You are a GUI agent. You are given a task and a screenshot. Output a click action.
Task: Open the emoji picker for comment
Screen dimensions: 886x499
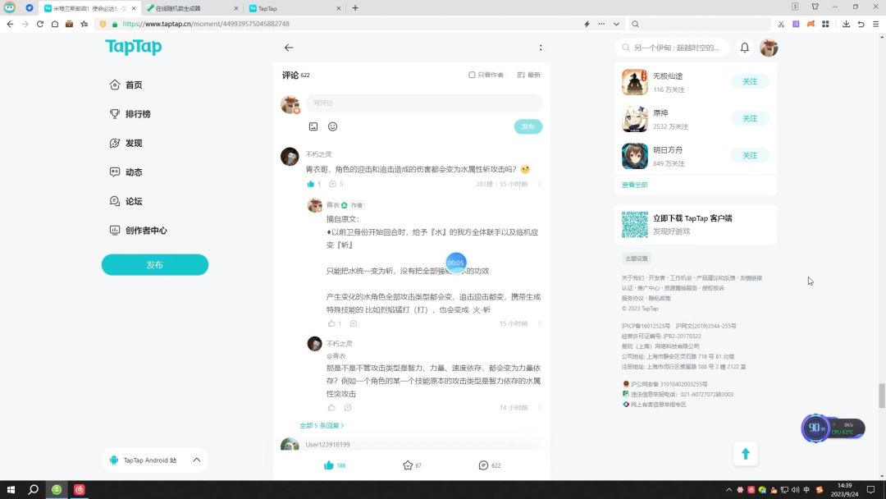(x=333, y=126)
